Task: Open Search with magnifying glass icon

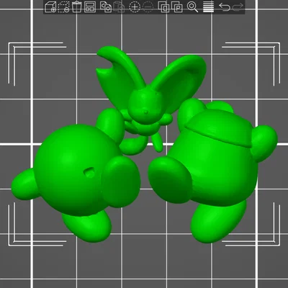Action: [x=192, y=7]
